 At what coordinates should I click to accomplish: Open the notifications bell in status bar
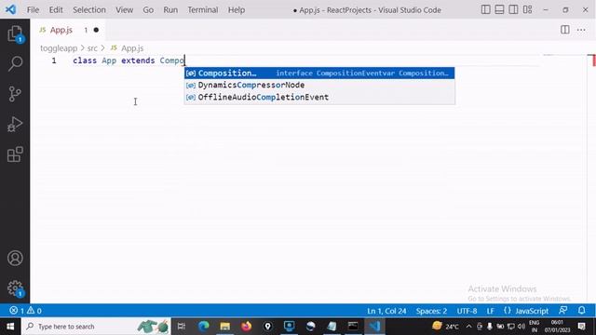coord(581,311)
